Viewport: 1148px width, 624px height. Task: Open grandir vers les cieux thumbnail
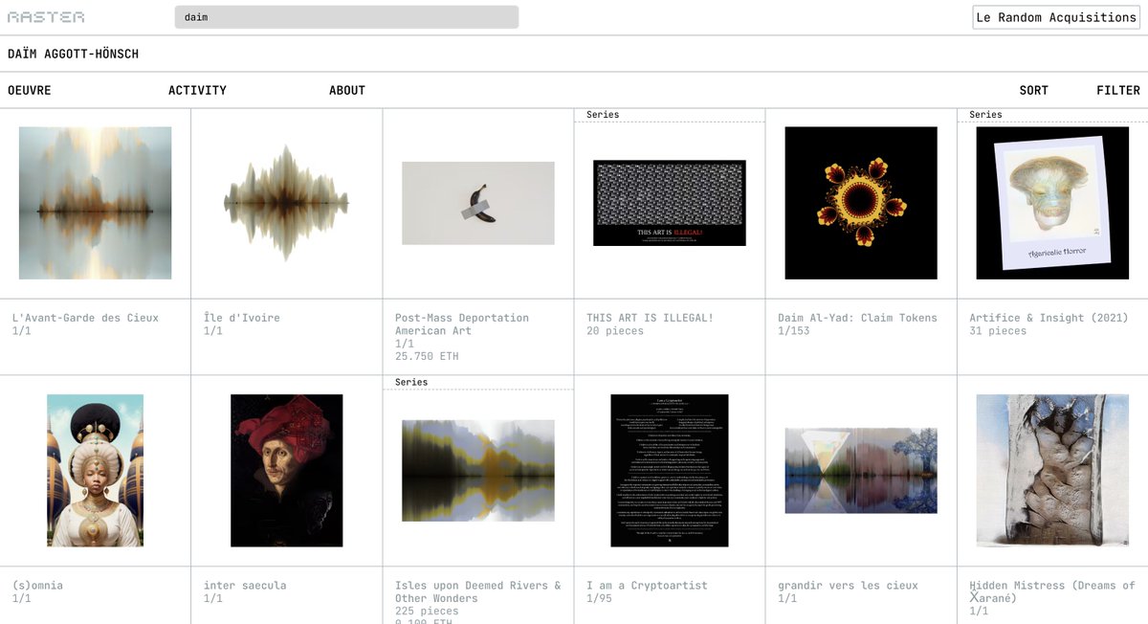(861, 471)
